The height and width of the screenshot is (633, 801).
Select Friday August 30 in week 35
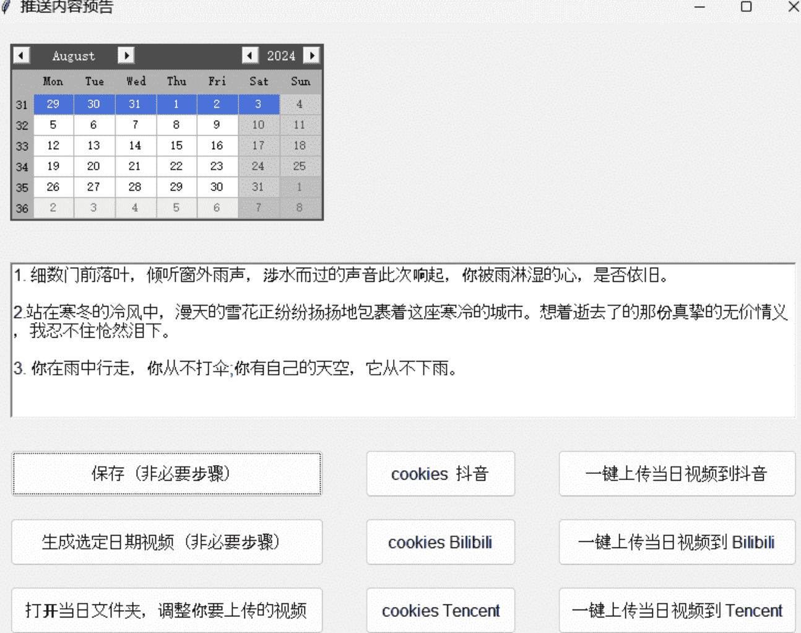click(217, 187)
